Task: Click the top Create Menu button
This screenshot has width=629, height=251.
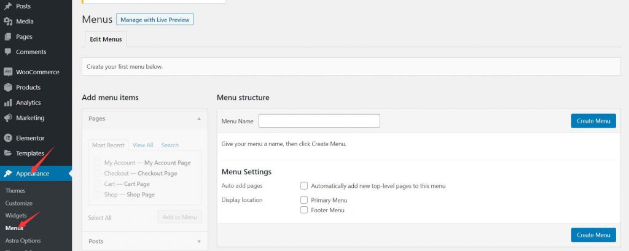Action: [593, 121]
